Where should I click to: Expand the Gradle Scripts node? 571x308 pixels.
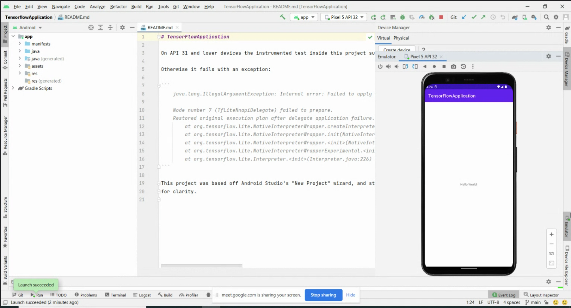13,88
